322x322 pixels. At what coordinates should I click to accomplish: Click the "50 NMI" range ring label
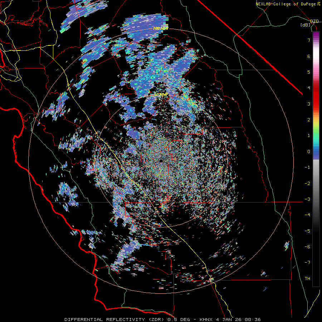(x=161, y=95)
